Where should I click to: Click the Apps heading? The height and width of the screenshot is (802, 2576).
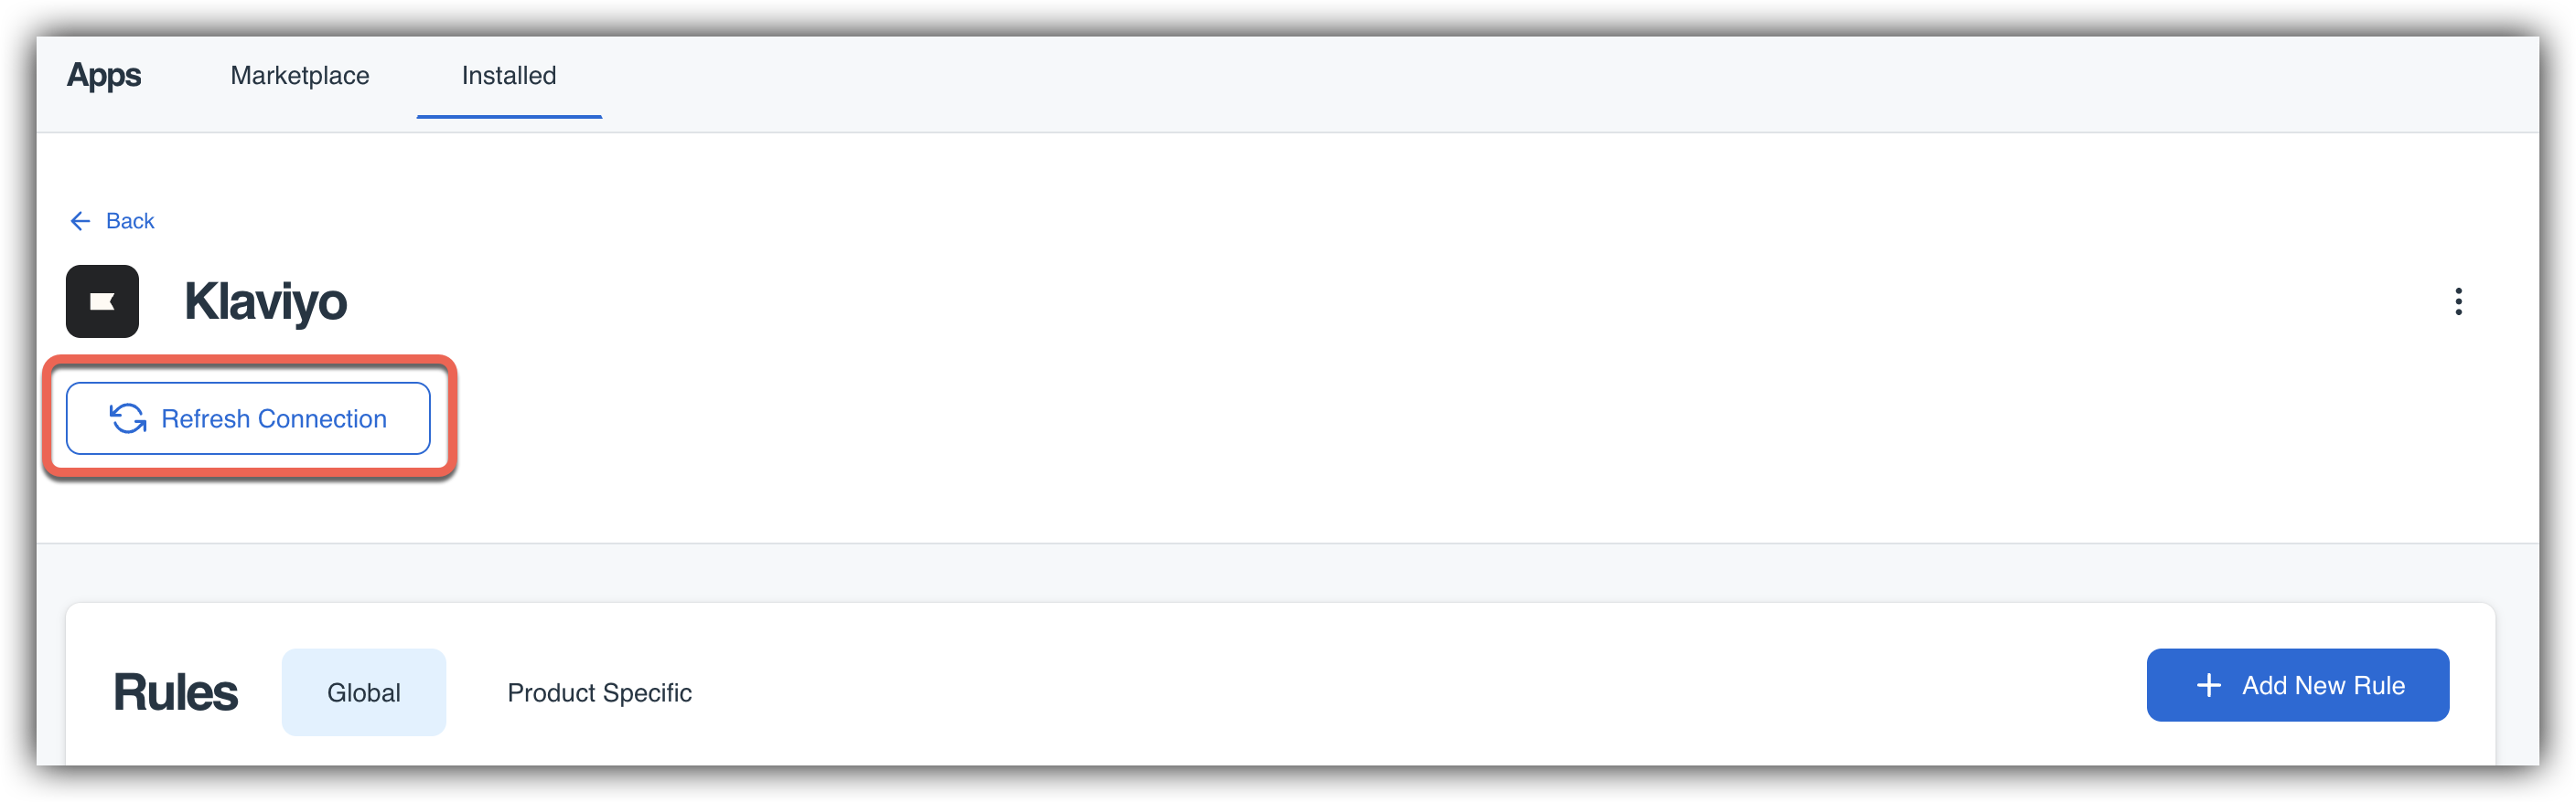pos(104,75)
